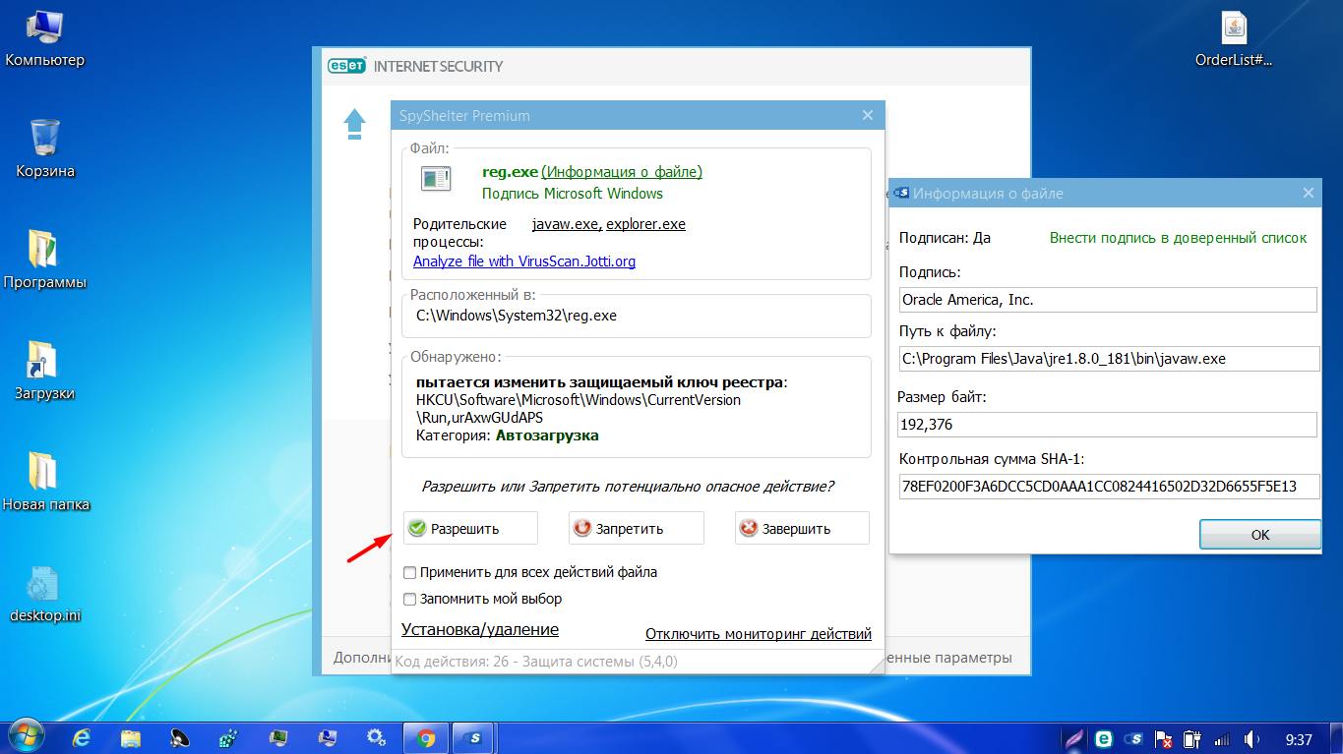Click the ESET logo in Internet Security window
The image size is (1343, 754).
[x=346, y=66]
